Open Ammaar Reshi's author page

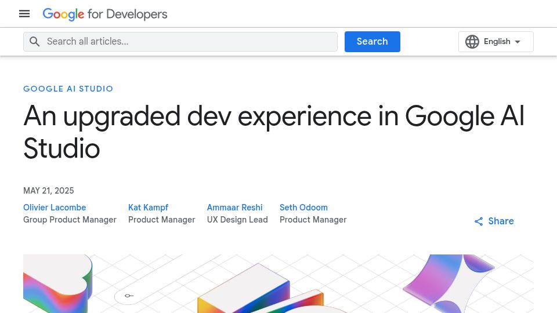[235, 208]
